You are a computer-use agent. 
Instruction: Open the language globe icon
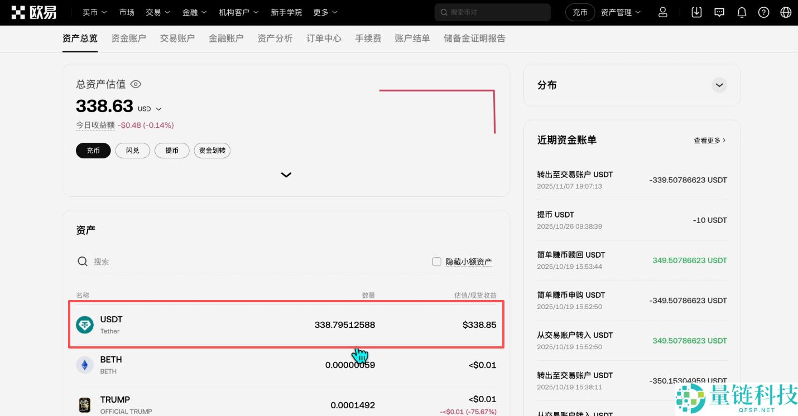click(786, 12)
